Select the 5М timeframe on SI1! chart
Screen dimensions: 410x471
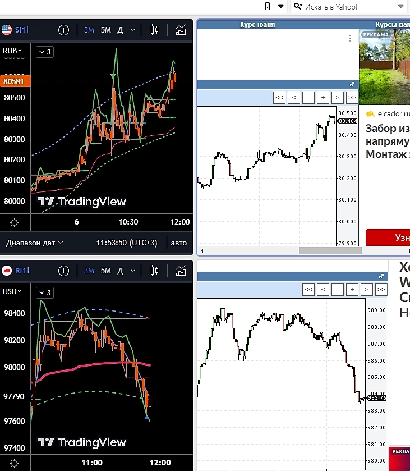tap(105, 30)
